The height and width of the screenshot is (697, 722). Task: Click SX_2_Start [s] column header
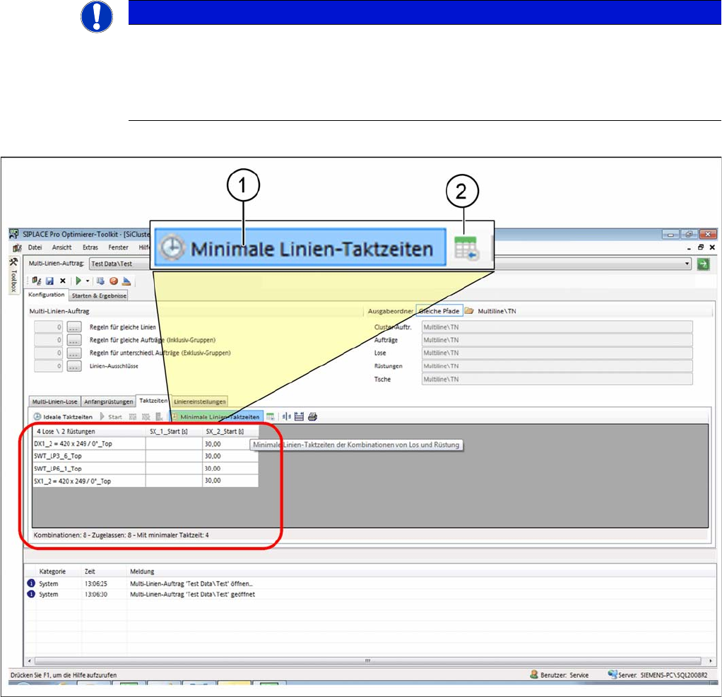[230, 431]
